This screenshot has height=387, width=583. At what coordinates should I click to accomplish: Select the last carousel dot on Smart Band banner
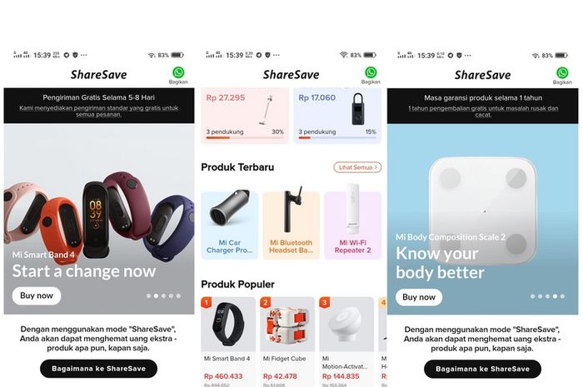(x=178, y=296)
